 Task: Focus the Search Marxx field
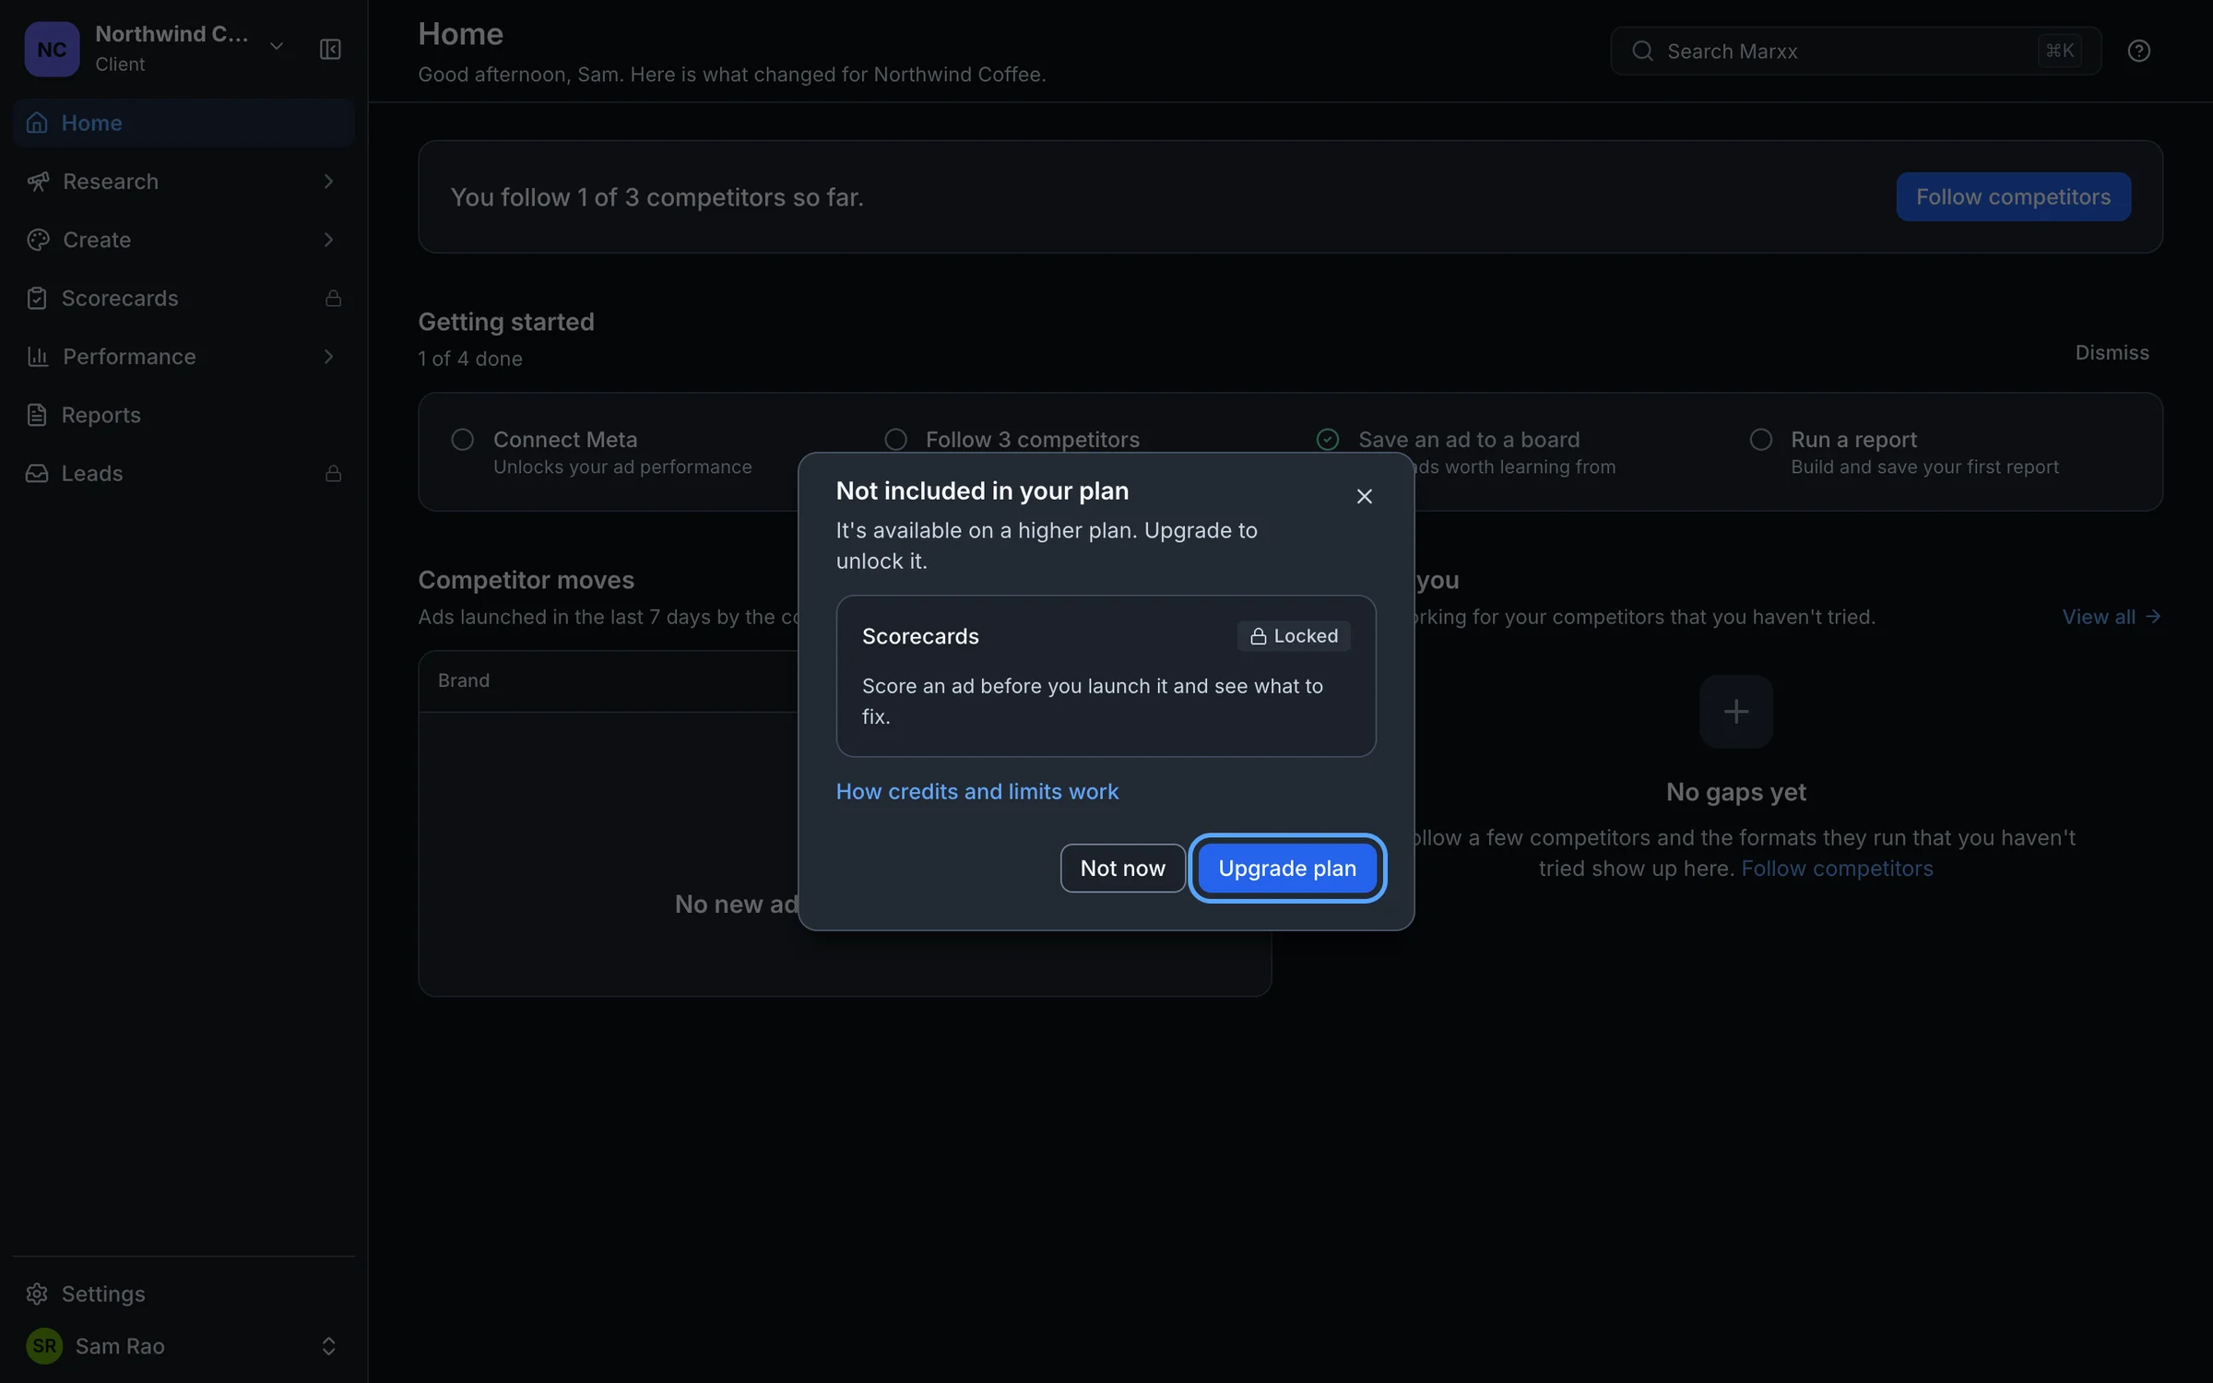(x=1855, y=51)
